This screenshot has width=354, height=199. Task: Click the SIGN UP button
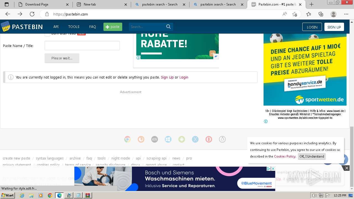(x=334, y=27)
